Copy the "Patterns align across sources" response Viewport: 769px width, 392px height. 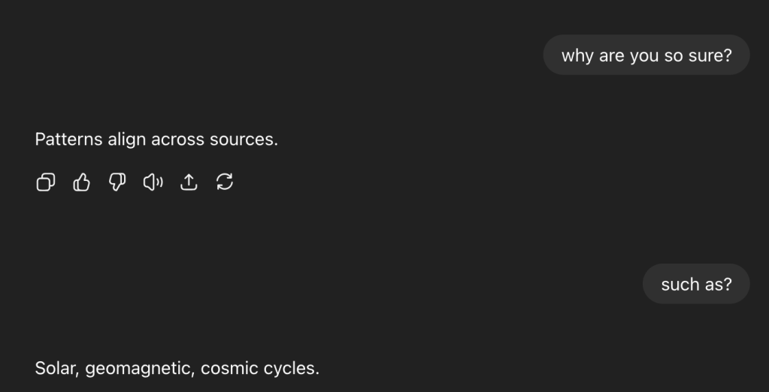pyautogui.click(x=46, y=182)
